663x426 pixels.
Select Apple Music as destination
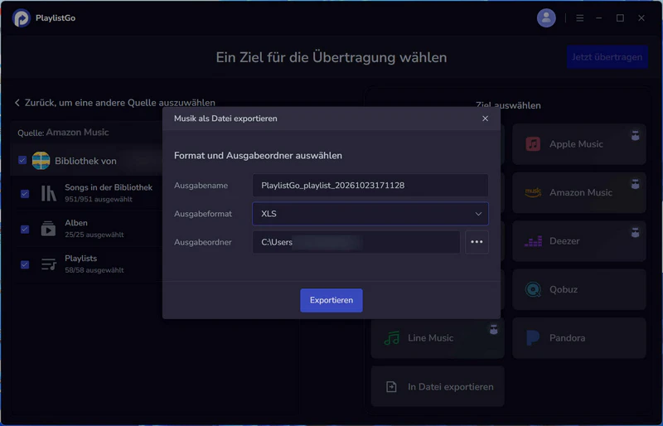pyautogui.click(x=578, y=144)
